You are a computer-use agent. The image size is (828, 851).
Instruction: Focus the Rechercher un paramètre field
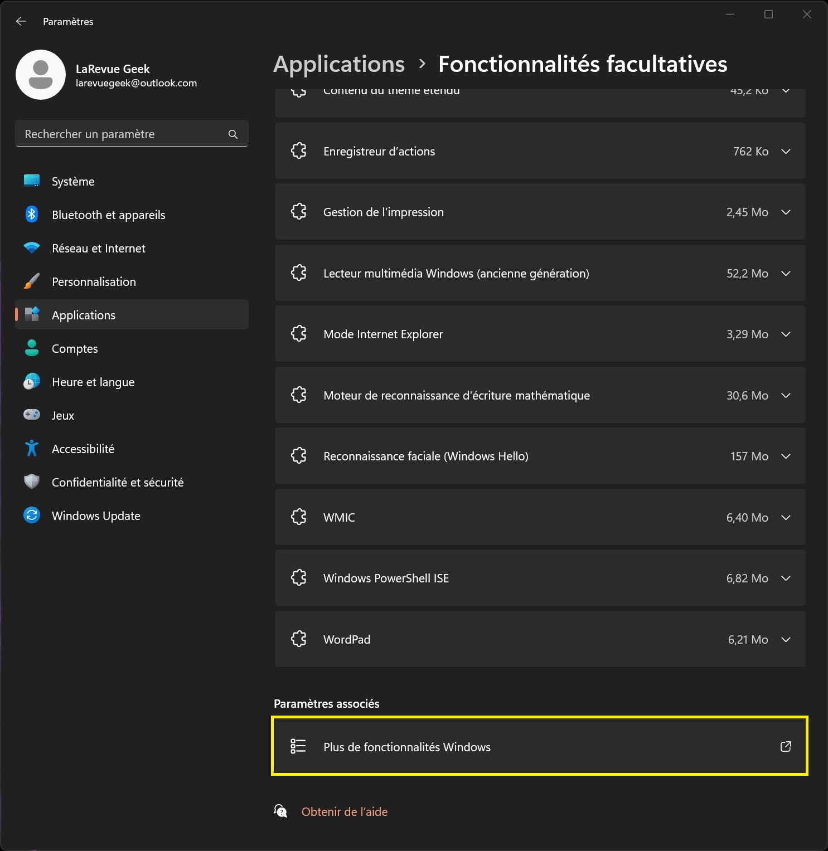click(x=123, y=134)
